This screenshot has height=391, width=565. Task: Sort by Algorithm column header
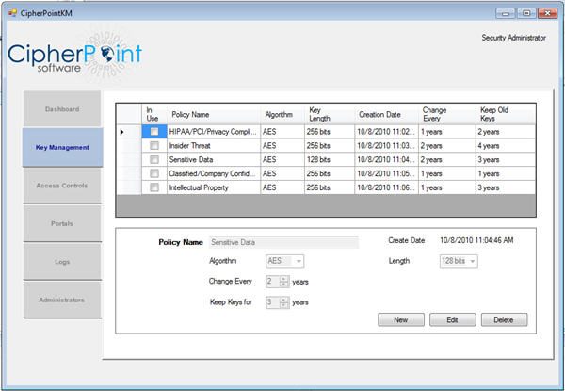tap(282, 115)
